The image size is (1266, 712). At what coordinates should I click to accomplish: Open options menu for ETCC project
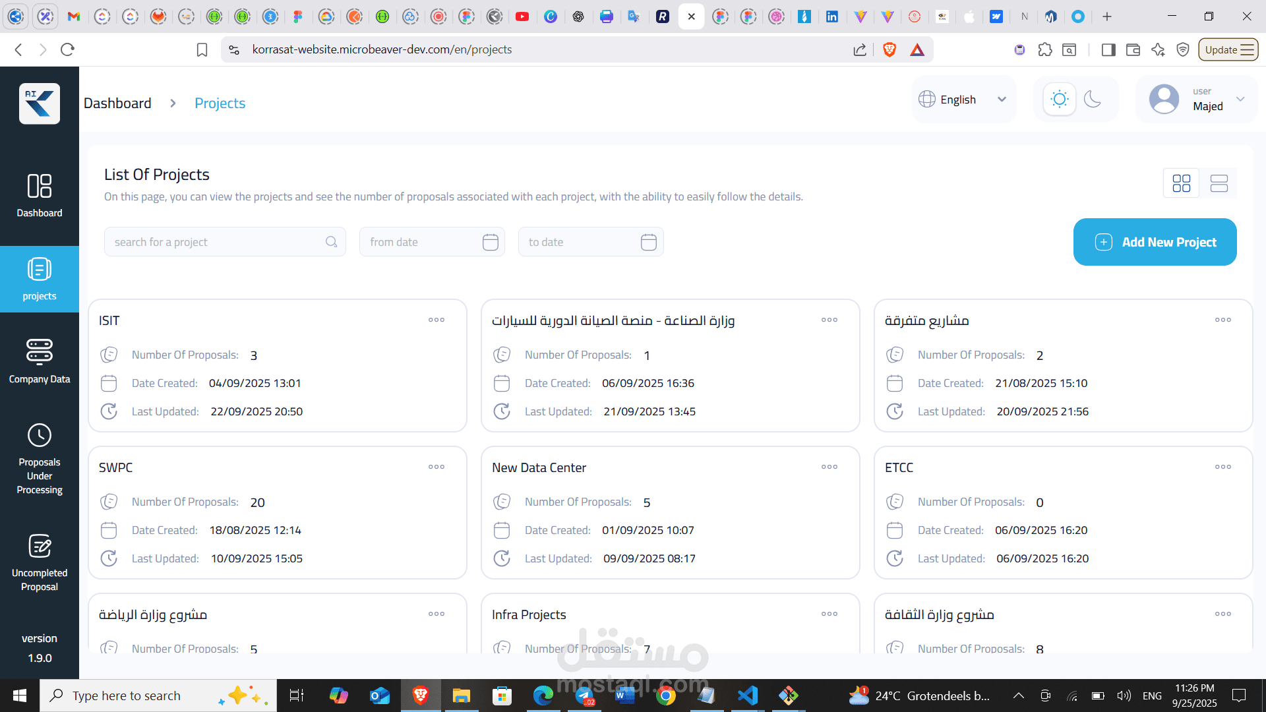click(x=1222, y=467)
